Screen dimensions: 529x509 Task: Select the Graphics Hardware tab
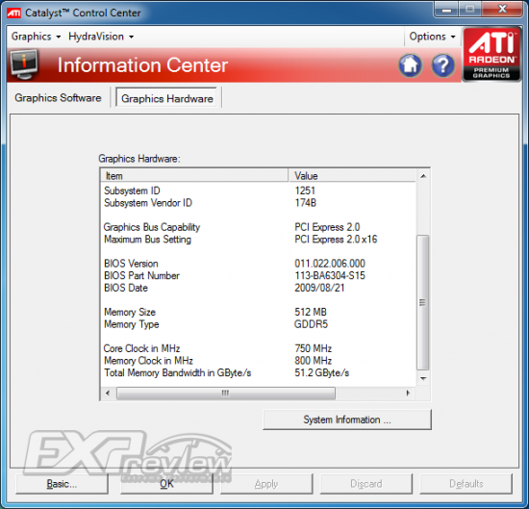(x=167, y=98)
